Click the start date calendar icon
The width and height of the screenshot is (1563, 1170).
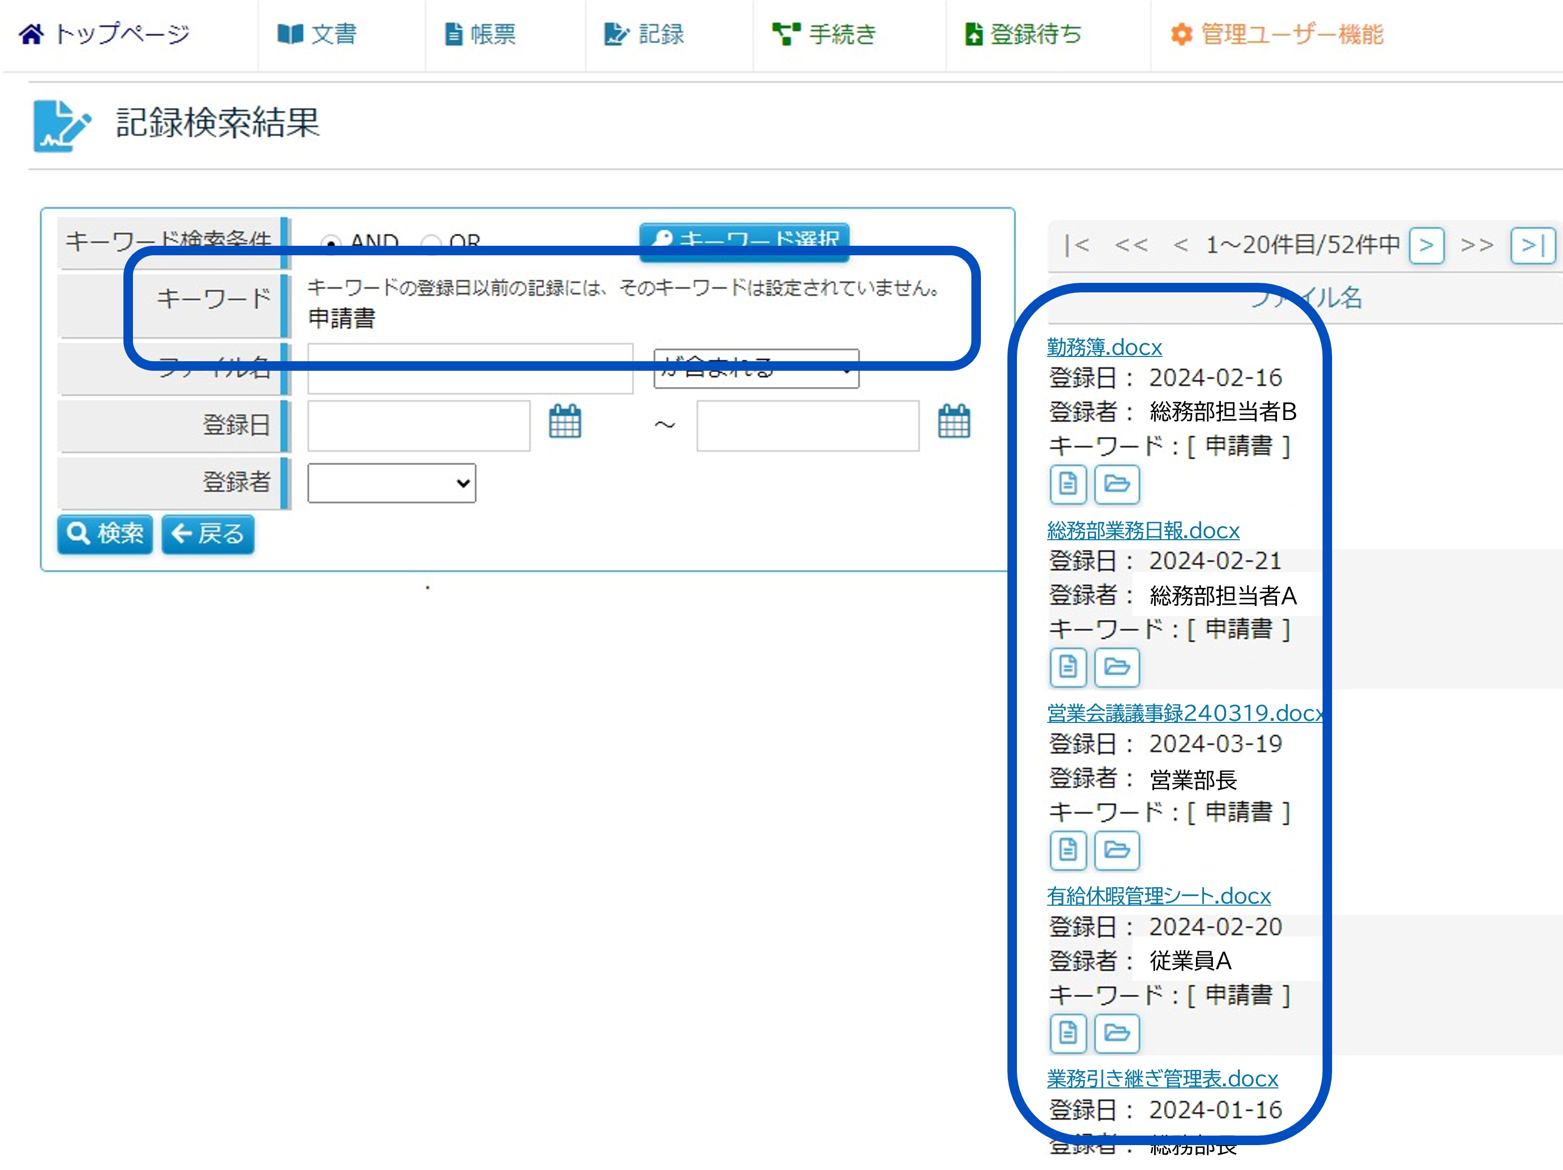(x=565, y=422)
